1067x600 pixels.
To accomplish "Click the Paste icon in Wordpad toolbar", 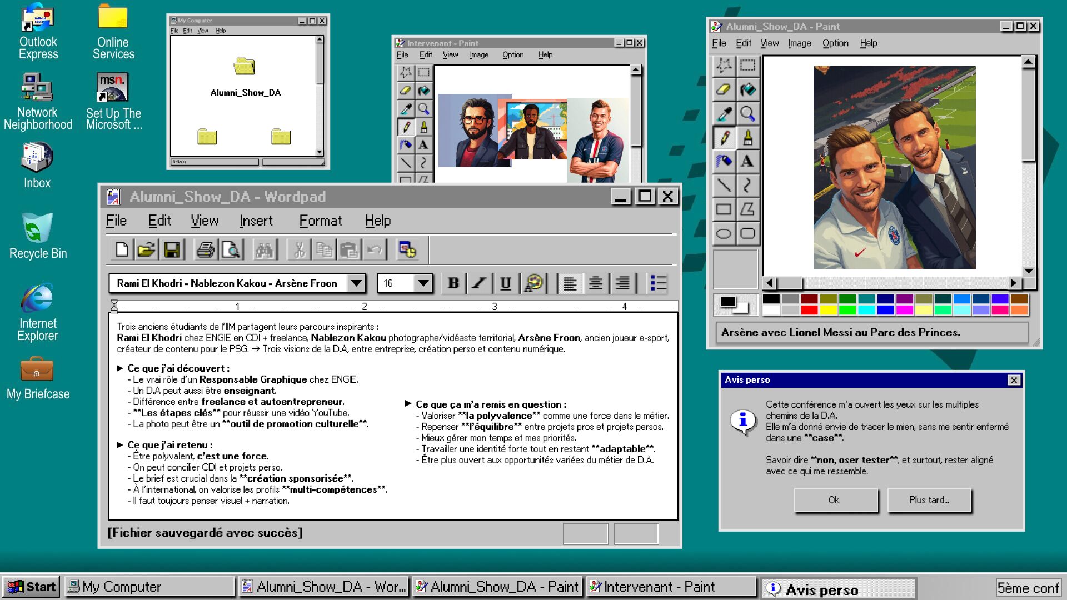I will pyautogui.click(x=349, y=250).
